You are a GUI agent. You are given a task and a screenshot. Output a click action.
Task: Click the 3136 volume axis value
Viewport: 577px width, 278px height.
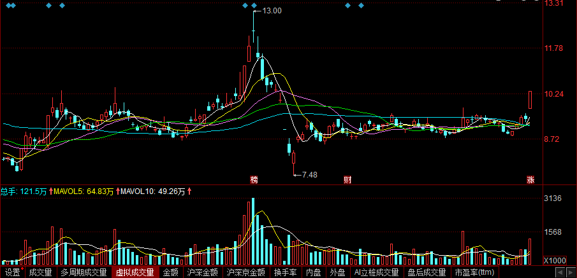(x=553, y=198)
